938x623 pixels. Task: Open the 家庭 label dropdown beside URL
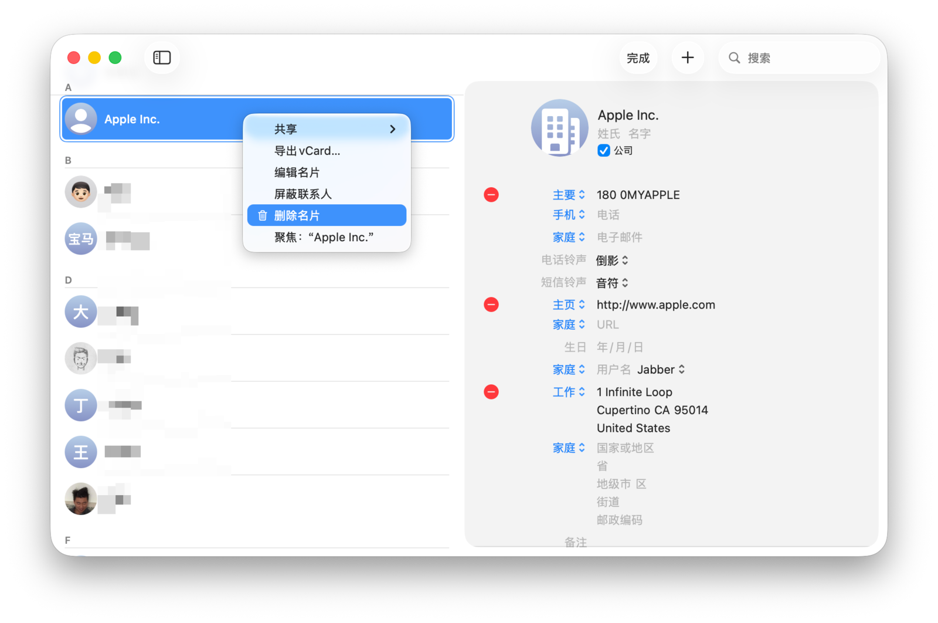click(569, 324)
